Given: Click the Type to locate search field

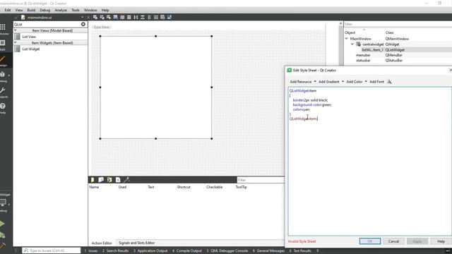Looking at the screenshot, I should pos(52,250).
